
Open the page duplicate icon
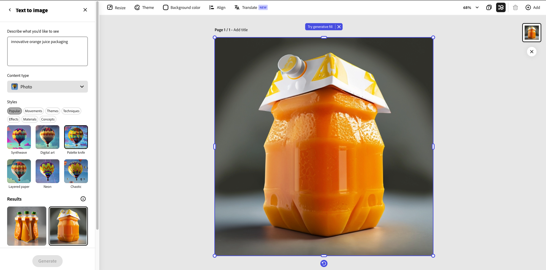coord(489,7)
